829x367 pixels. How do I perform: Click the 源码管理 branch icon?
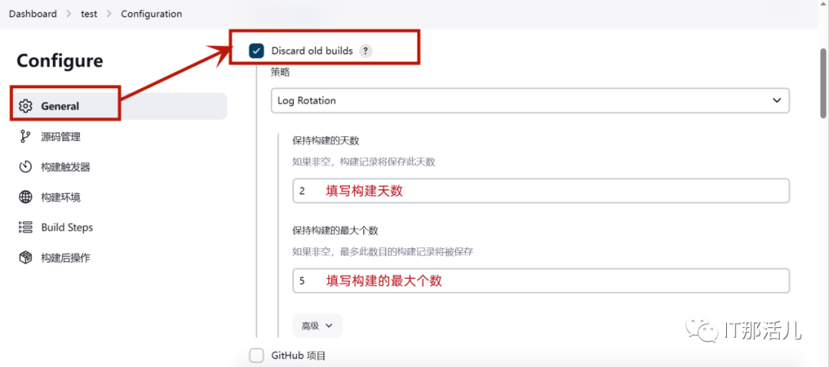pyautogui.click(x=25, y=137)
